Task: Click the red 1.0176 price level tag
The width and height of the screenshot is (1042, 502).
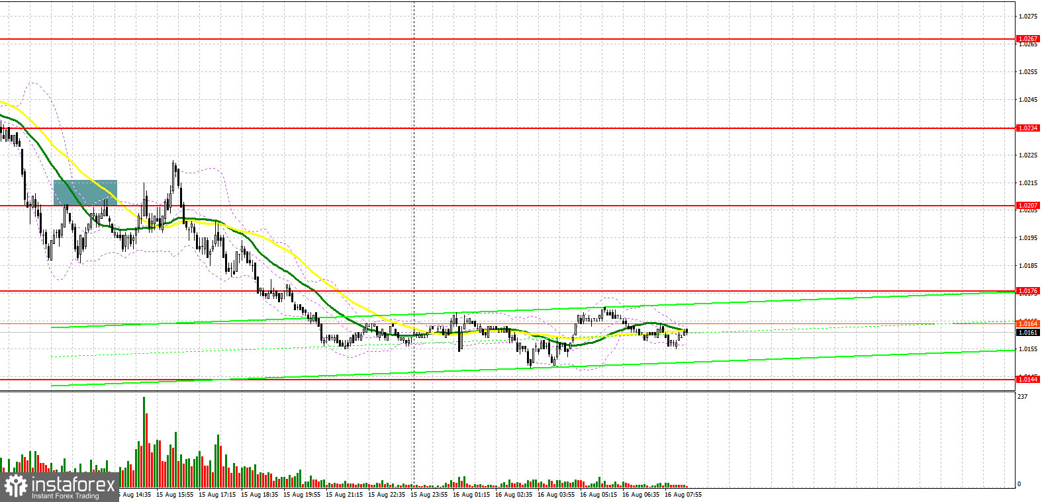Action: pos(1027,291)
